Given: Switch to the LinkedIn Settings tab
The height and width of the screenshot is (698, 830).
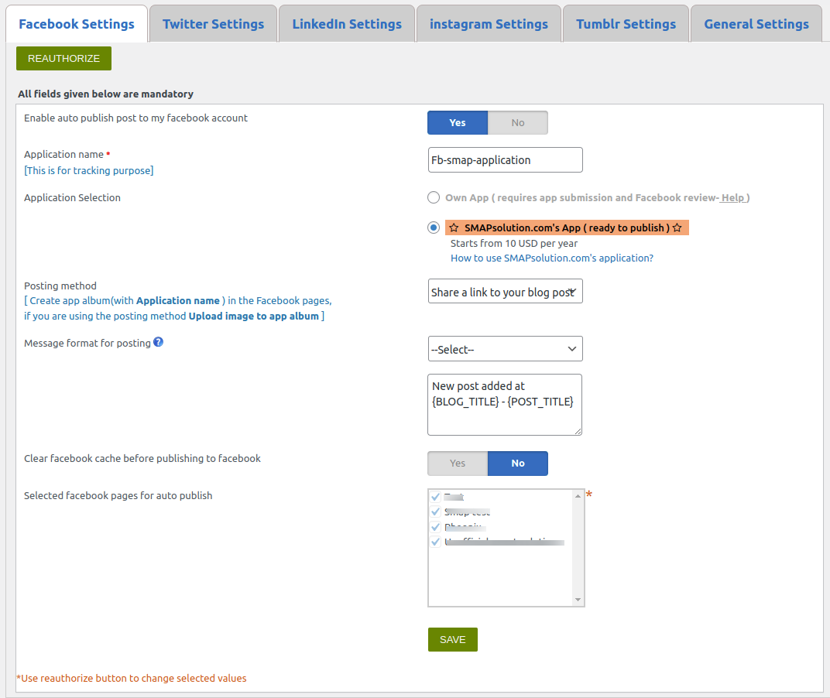Looking at the screenshot, I should [347, 24].
